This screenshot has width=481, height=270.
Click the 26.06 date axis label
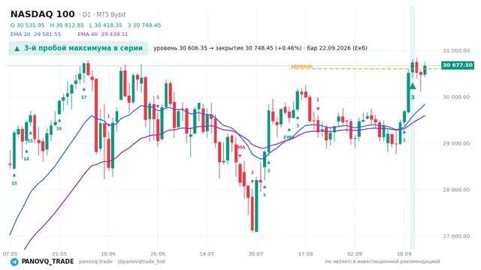[x=158, y=253]
